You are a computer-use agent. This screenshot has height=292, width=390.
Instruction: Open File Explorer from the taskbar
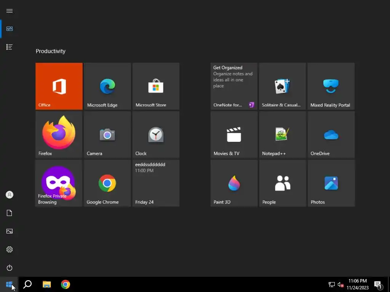46,284
